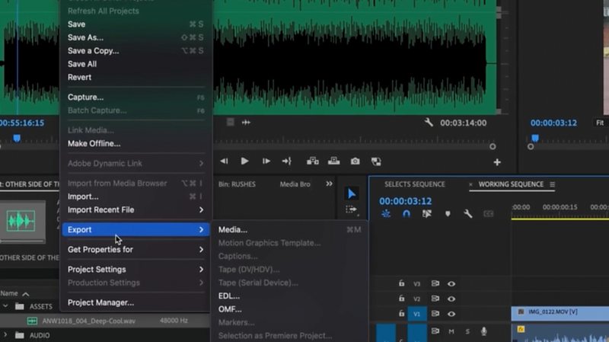
Task: Choose Media... from the Export submenu
Action: [233, 229]
